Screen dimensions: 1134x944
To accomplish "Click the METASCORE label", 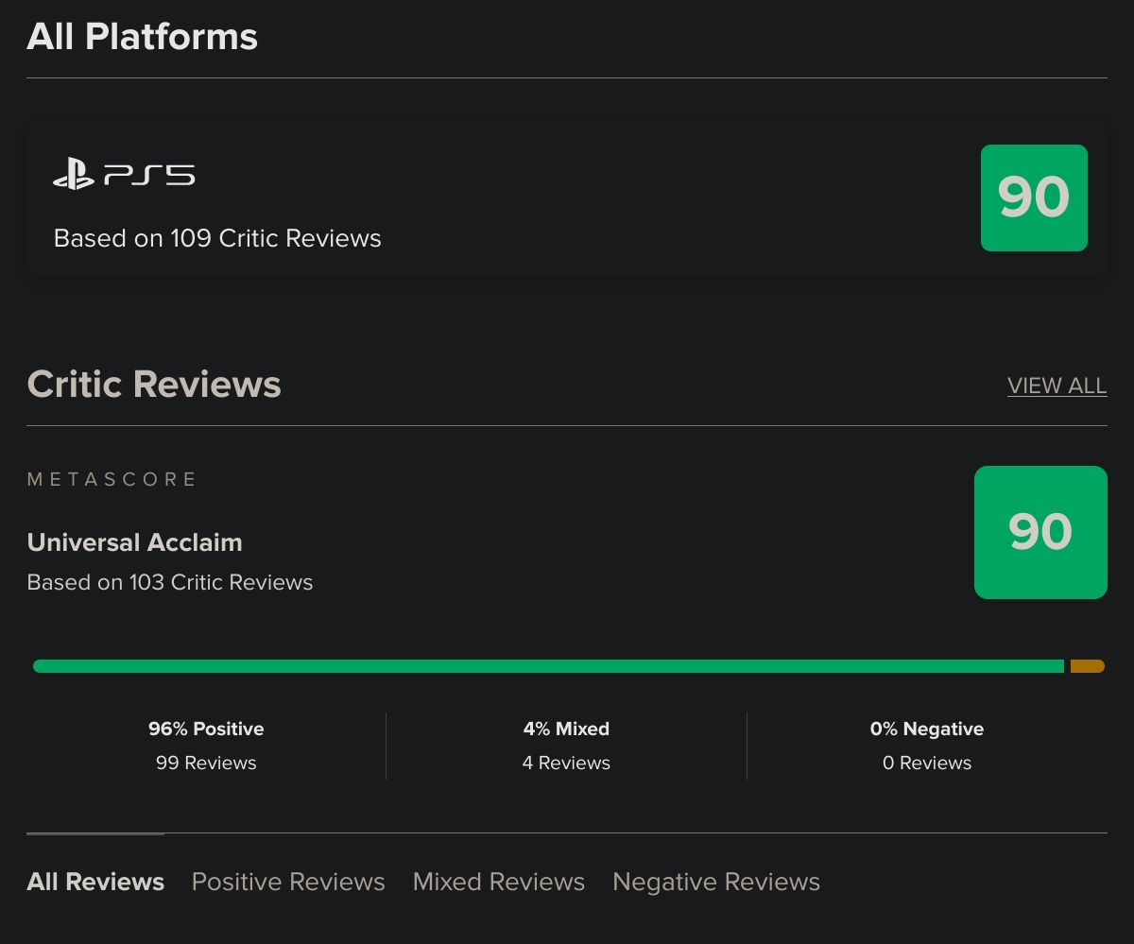I will coord(112,479).
